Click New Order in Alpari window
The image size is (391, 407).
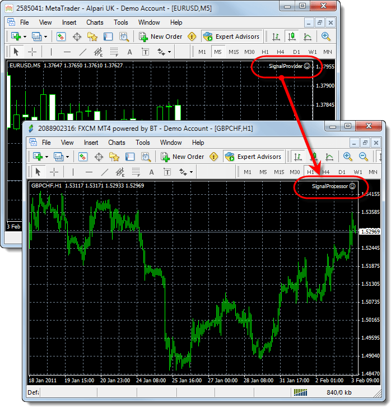tap(161, 36)
